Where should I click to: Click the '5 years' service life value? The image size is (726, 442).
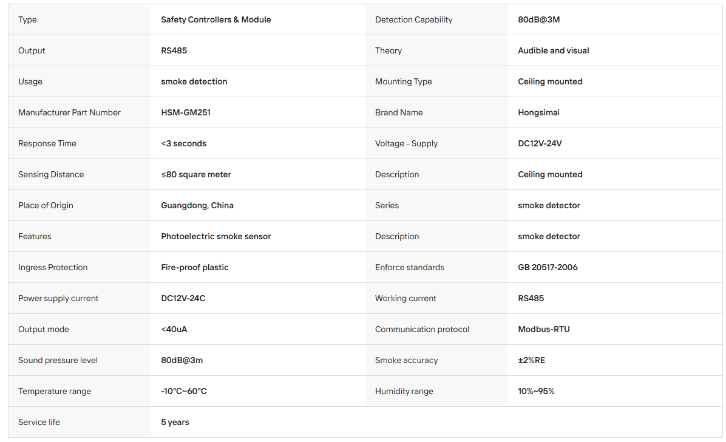pos(175,422)
